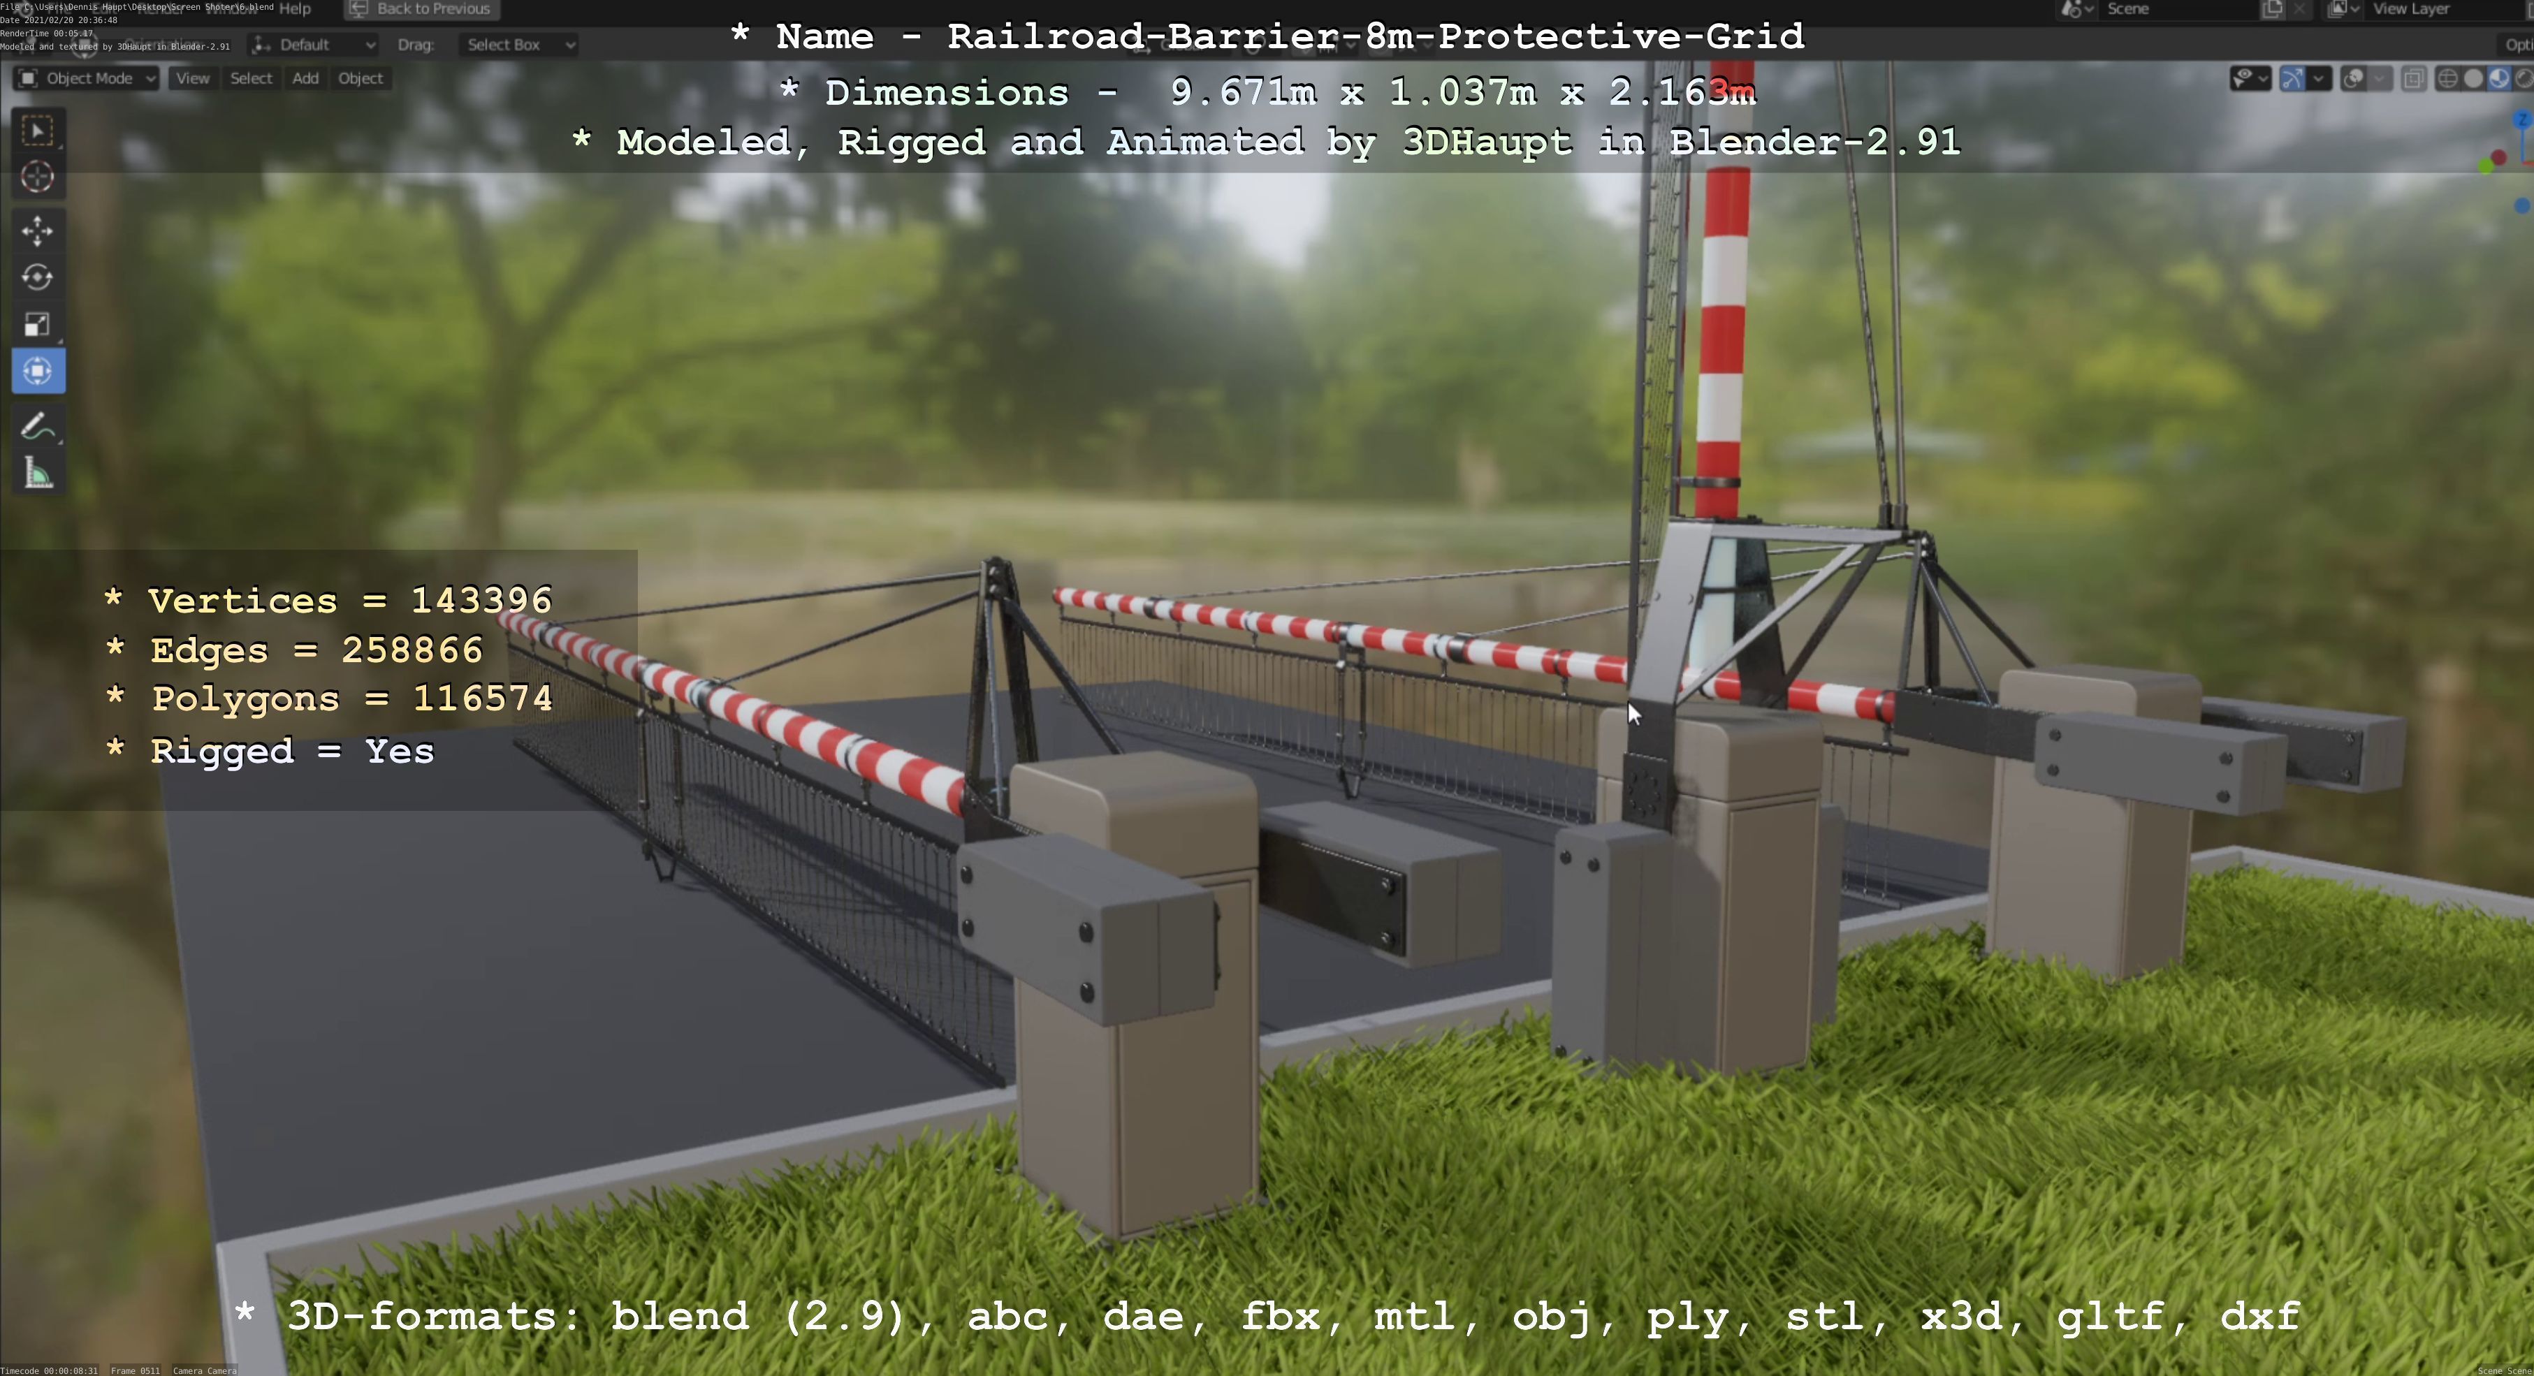The image size is (2534, 1376).
Task: Open the Object Mode dropdown
Action: tap(87, 79)
